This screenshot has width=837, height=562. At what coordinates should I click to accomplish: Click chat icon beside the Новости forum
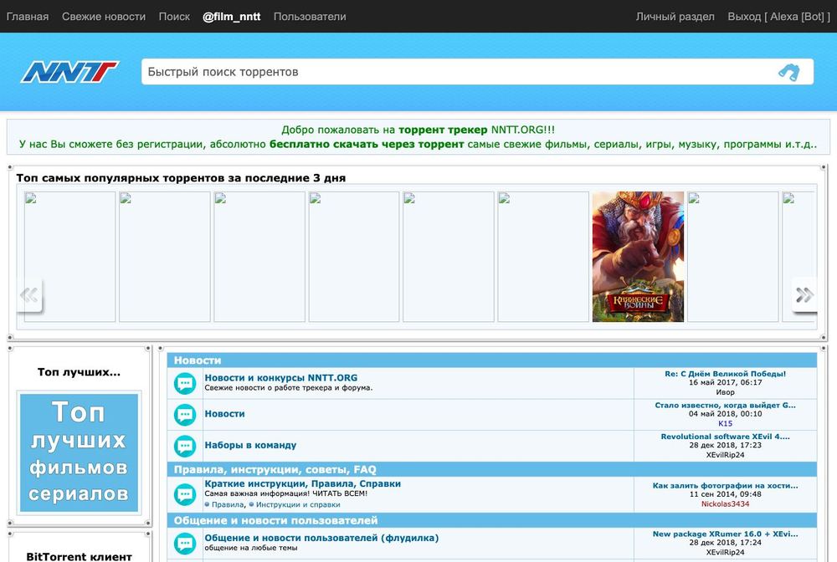[x=185, y=415]
